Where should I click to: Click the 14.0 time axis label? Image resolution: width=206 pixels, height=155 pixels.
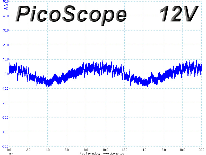click(x=144, y=150)
